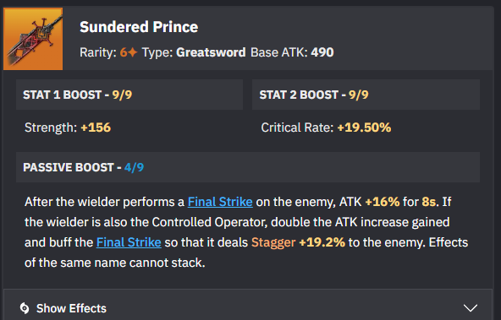Click the Critical Rate +19.50% value
The width and height of the screenshot is (501, 320).
(x=364, y=127)
